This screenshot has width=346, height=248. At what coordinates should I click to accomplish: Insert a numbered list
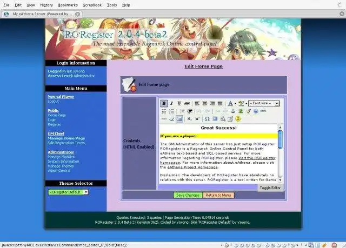171,111
